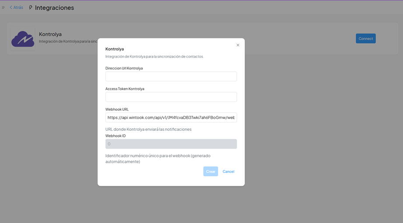Click the Webhook URL label

coord(117,109)
